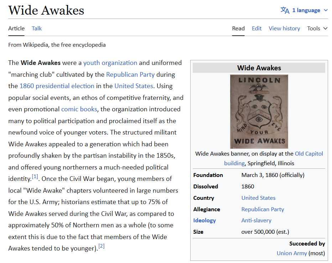Select 'March 3, 1860 (officially)' value
Viewport: 332px width, 263px height.
(273, 175)
